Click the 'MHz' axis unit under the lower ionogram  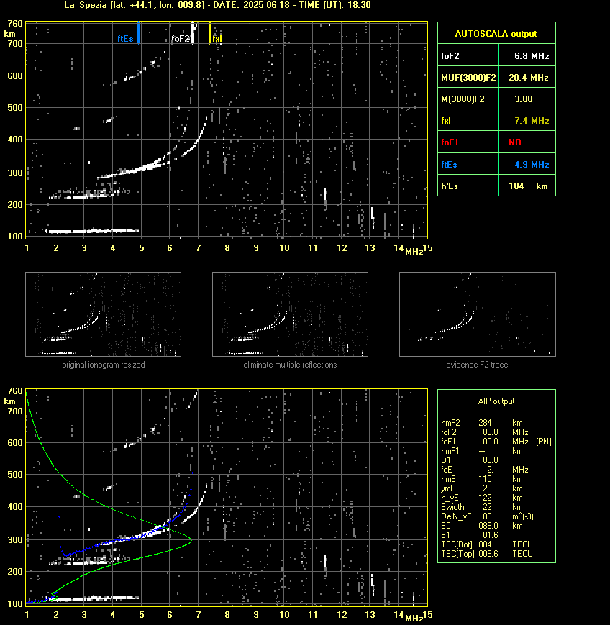[414, 619]
